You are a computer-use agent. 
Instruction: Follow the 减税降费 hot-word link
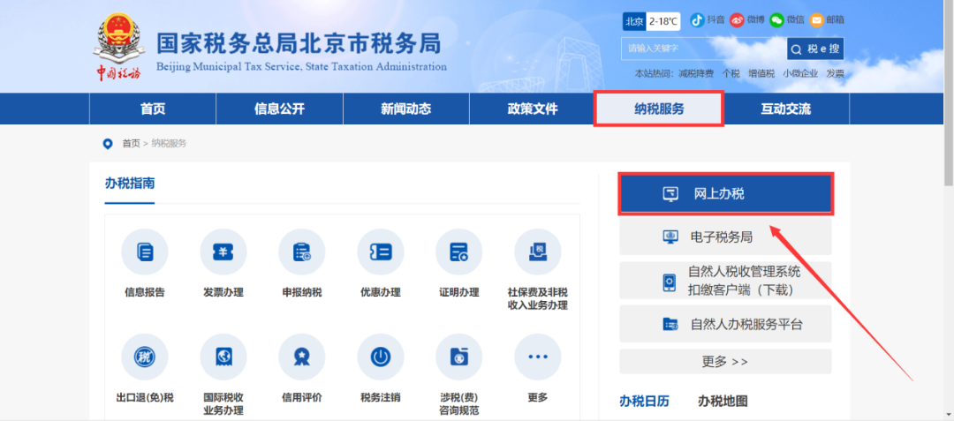(696, 73)
